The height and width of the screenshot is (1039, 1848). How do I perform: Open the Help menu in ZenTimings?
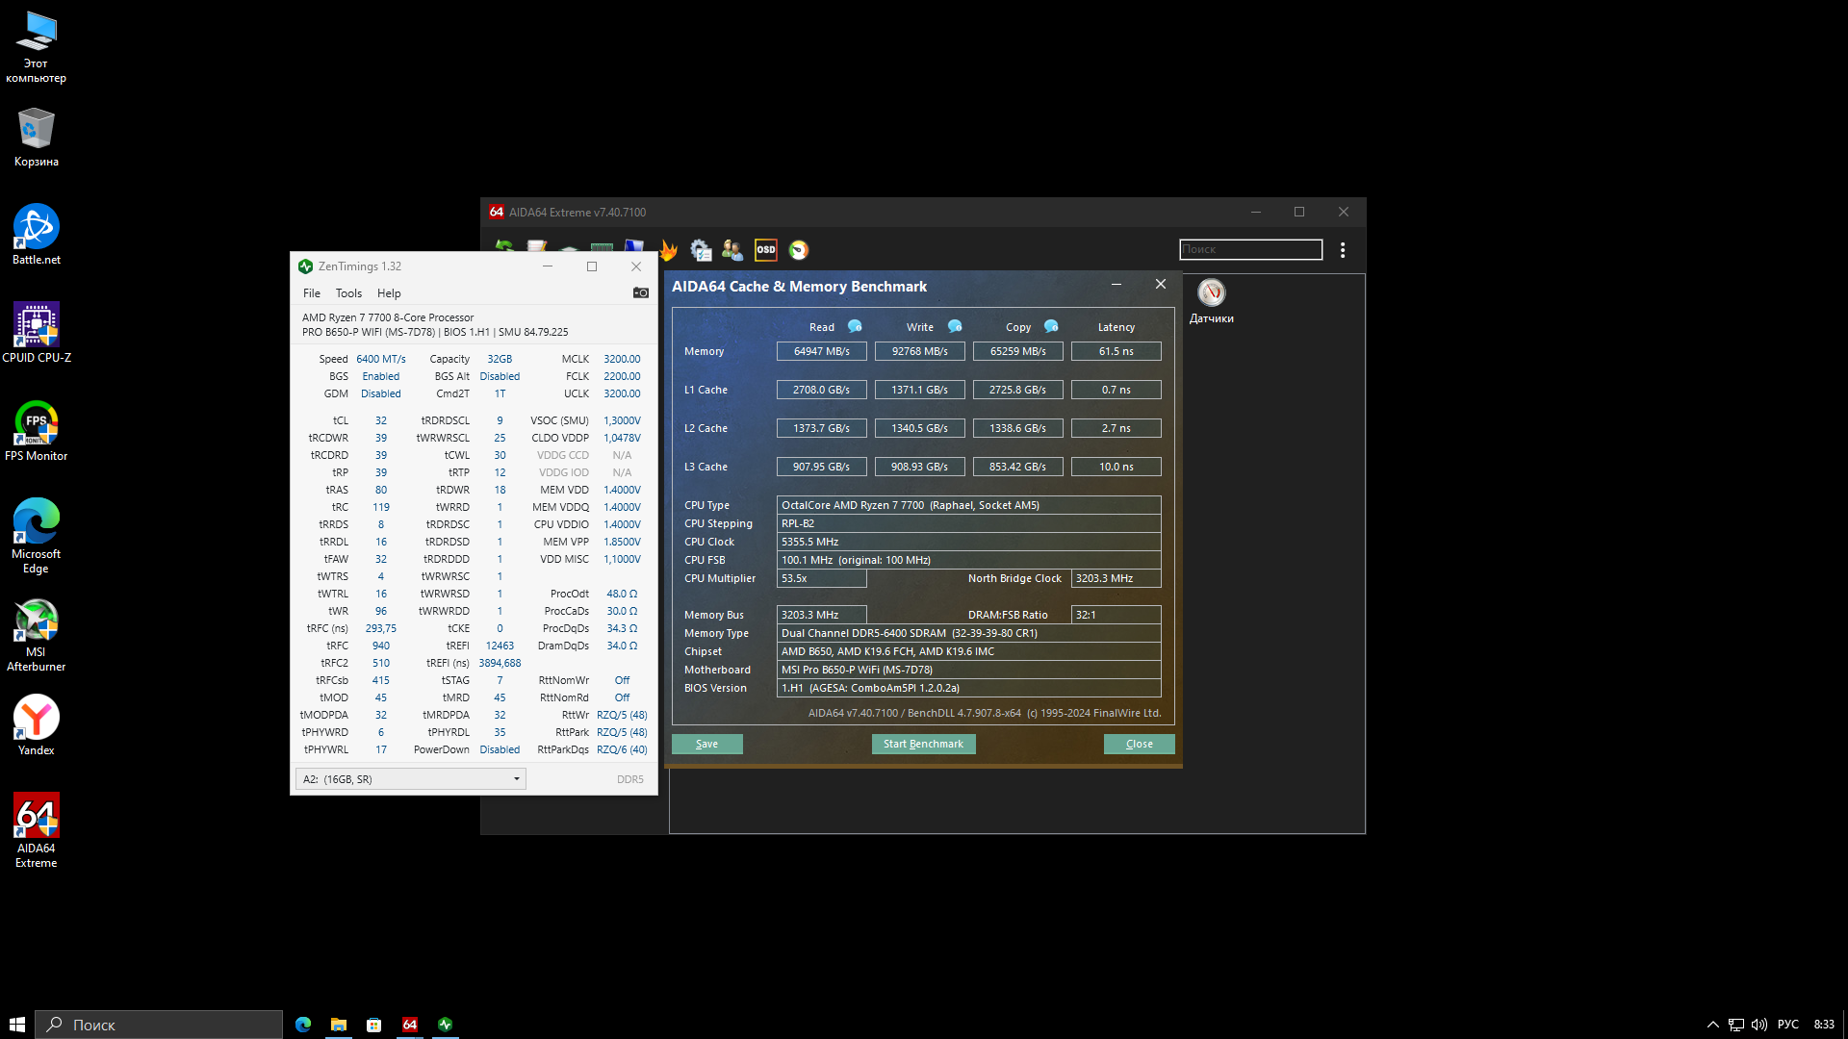389,293
